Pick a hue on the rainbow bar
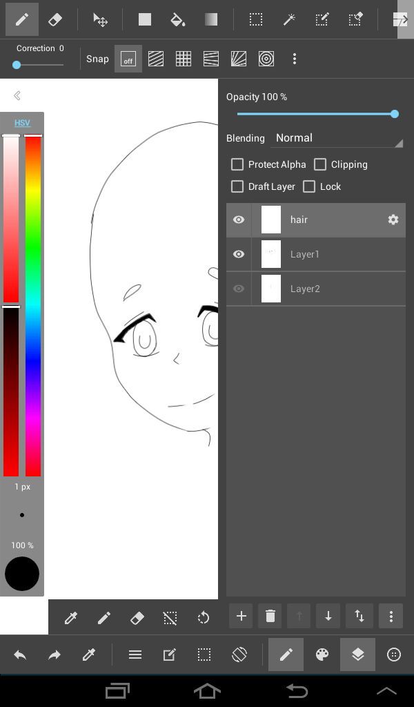This screenshot has height=707, width=414. coord(33,306)
